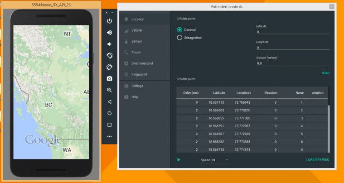The image size is (344, 183).
Task: Click LOAD GPX/KML button
Action: (318, 160)
